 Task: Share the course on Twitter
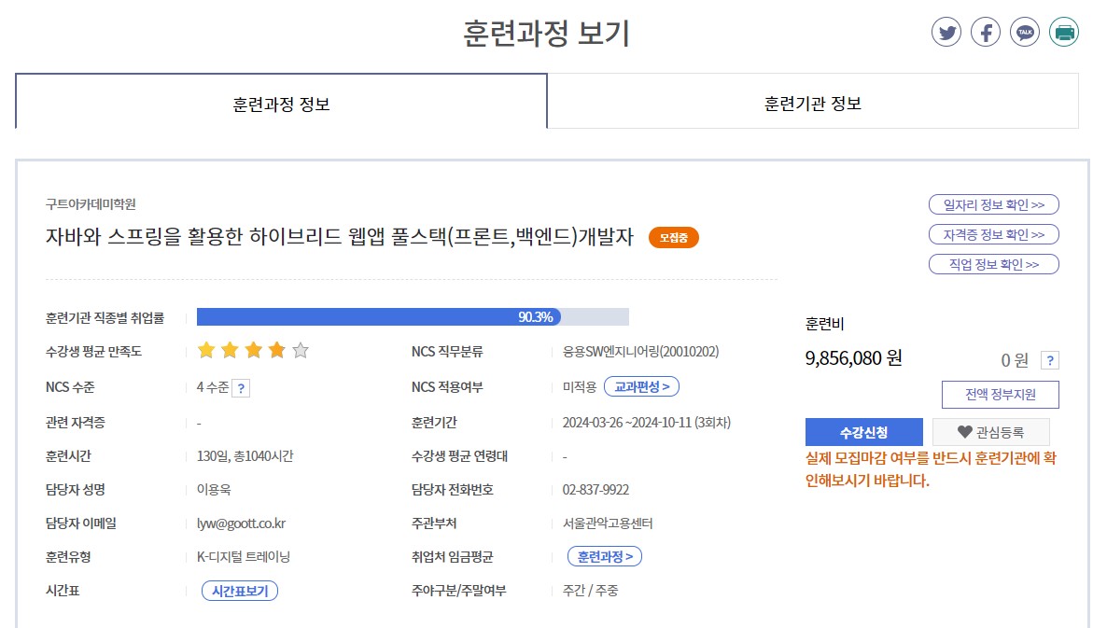click(946, 33)
